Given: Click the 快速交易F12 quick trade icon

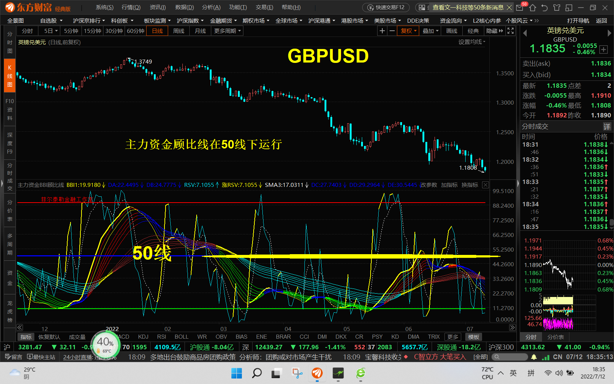Looking at the screenshot, I should 386,7.
